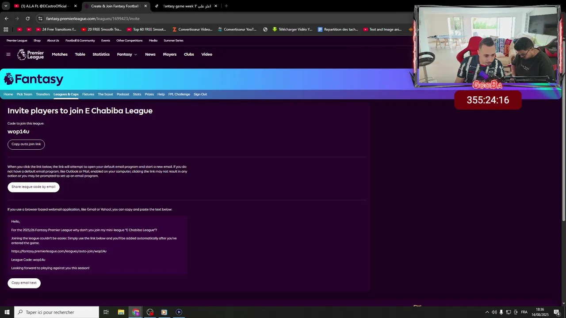
Task: Open the globe icon bookmark
Action: coord(265,30)
